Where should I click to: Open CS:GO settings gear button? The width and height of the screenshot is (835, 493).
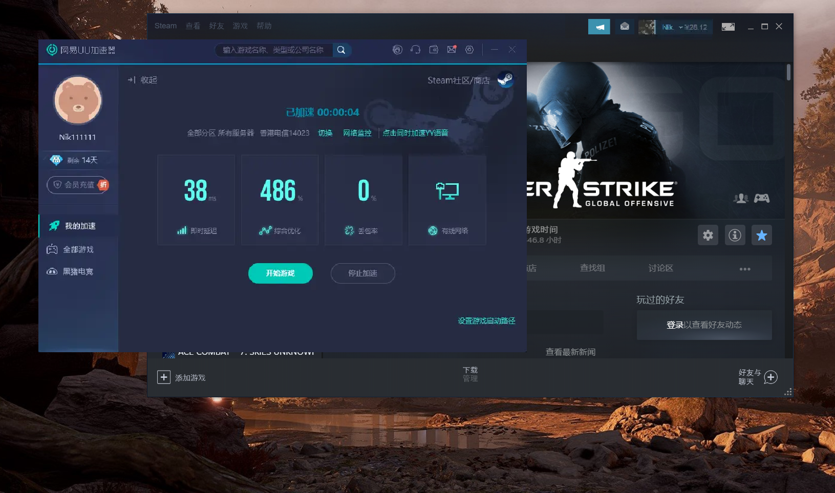point(708,235)
